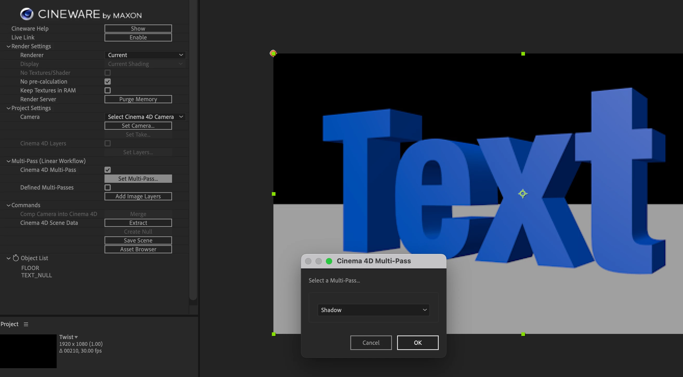Click the Add Image Layers button
Screen dimensions: 683x377
[138, 196]
